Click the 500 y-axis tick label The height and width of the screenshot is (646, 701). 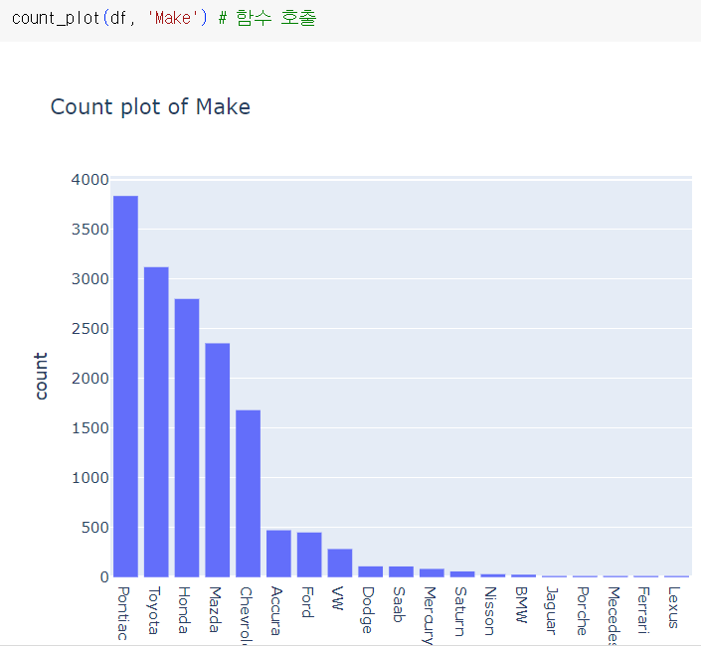[x=94, y=528]
